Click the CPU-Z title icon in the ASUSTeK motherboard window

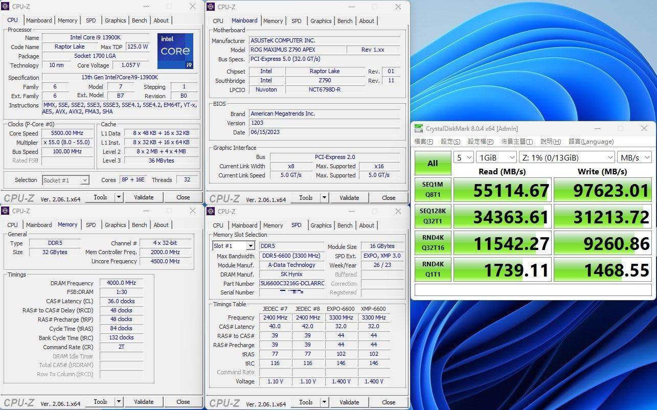point(211,7)
